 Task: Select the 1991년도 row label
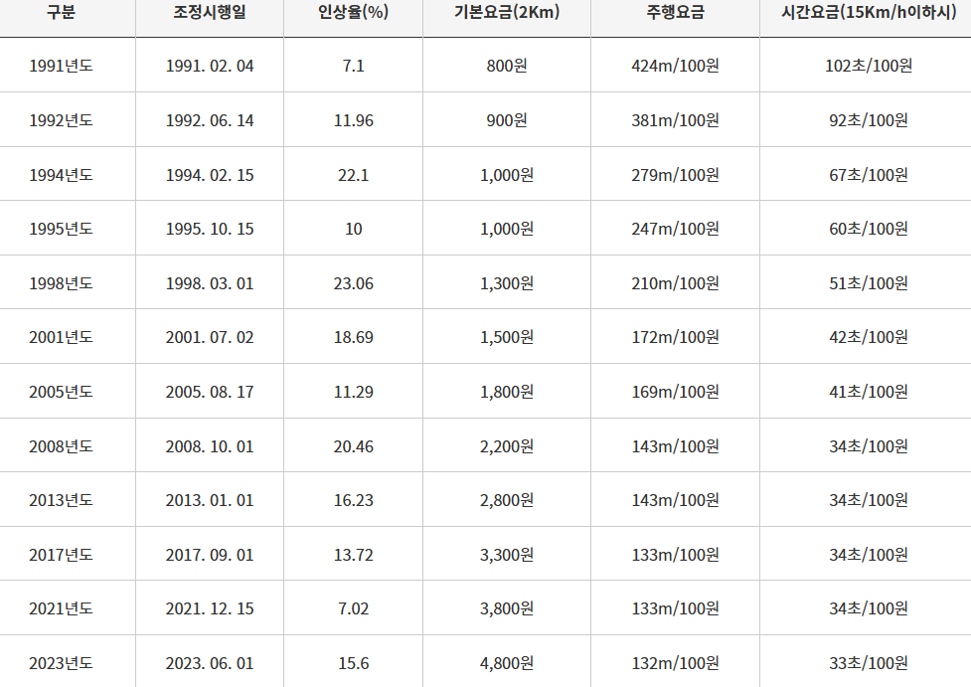[x=61, y=66]
